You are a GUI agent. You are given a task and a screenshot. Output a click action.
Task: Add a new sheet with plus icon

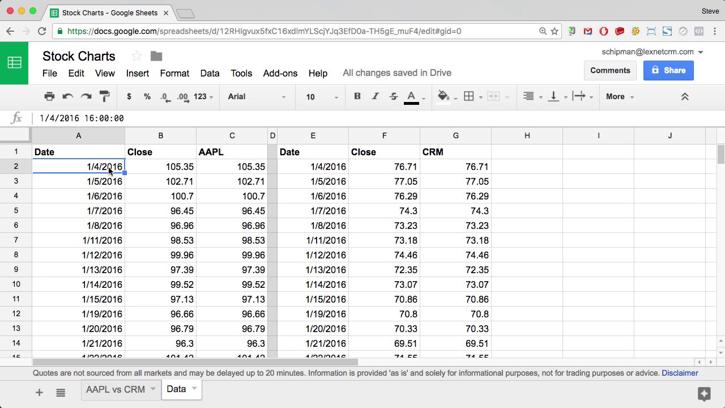(39, 392)
